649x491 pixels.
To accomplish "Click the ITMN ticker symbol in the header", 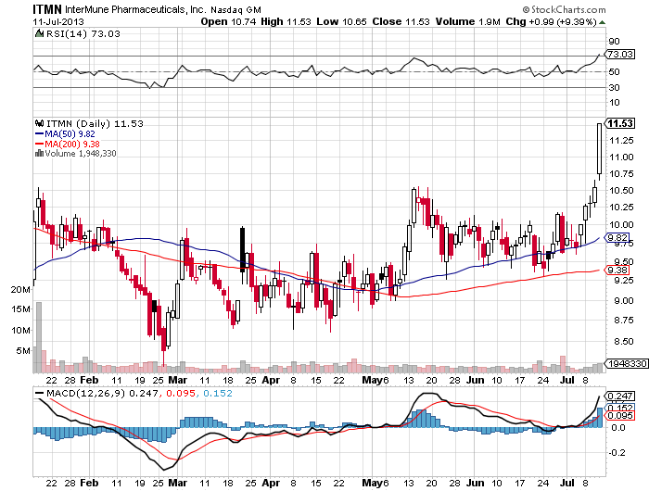I will tap(47, 9).
